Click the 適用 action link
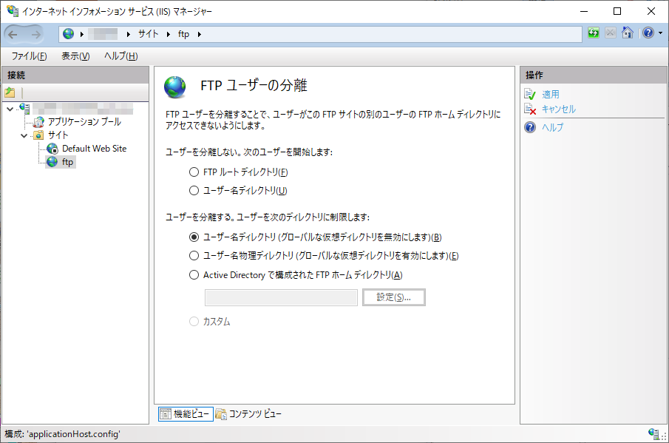 [x=551, y=95]
